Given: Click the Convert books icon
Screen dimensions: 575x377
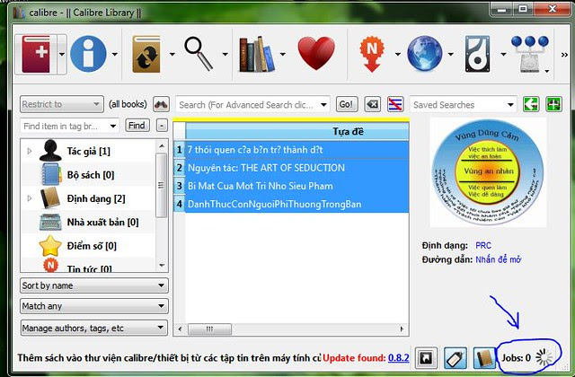Looking at the screenshot, I should point(146,54).
